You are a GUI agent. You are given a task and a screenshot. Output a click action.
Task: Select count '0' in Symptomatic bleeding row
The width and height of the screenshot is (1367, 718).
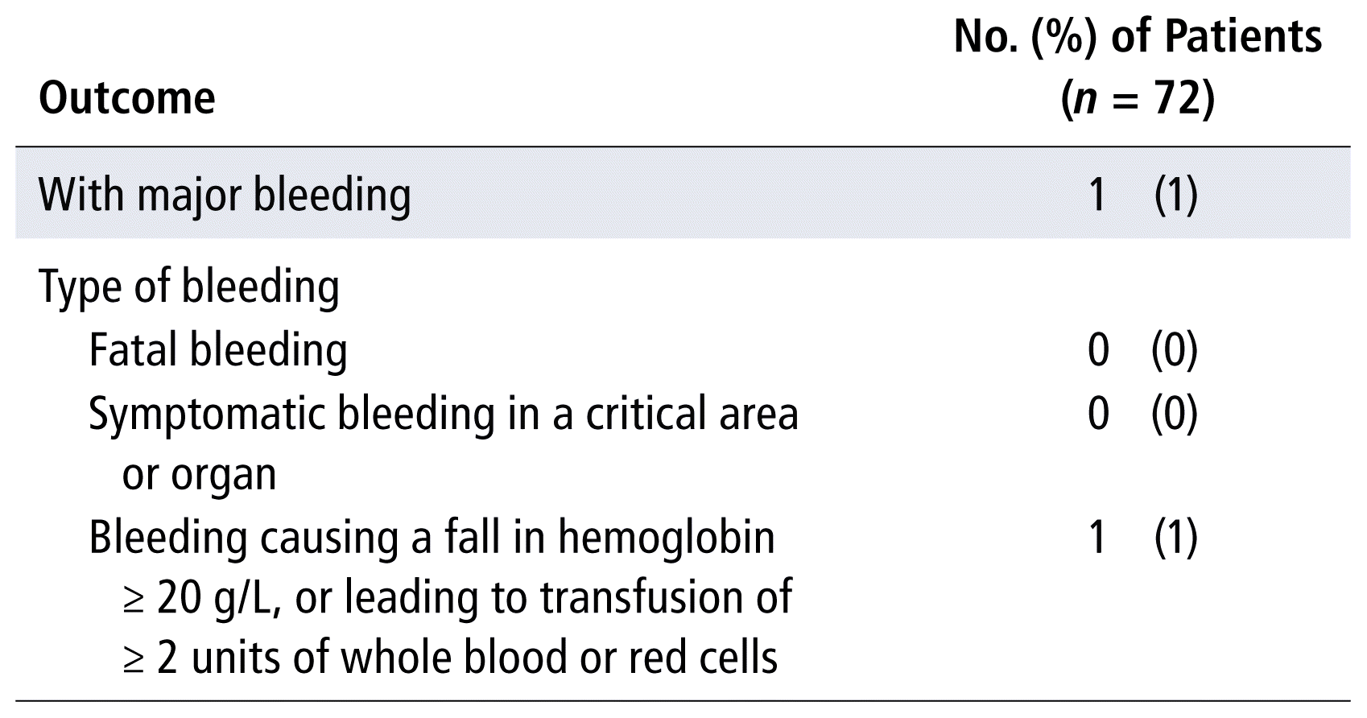coord(1098,413)
